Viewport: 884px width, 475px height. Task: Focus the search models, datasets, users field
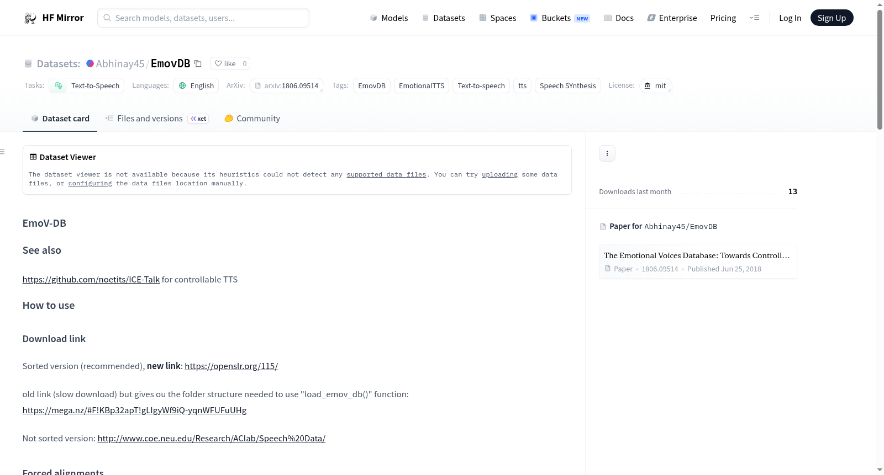203,18
